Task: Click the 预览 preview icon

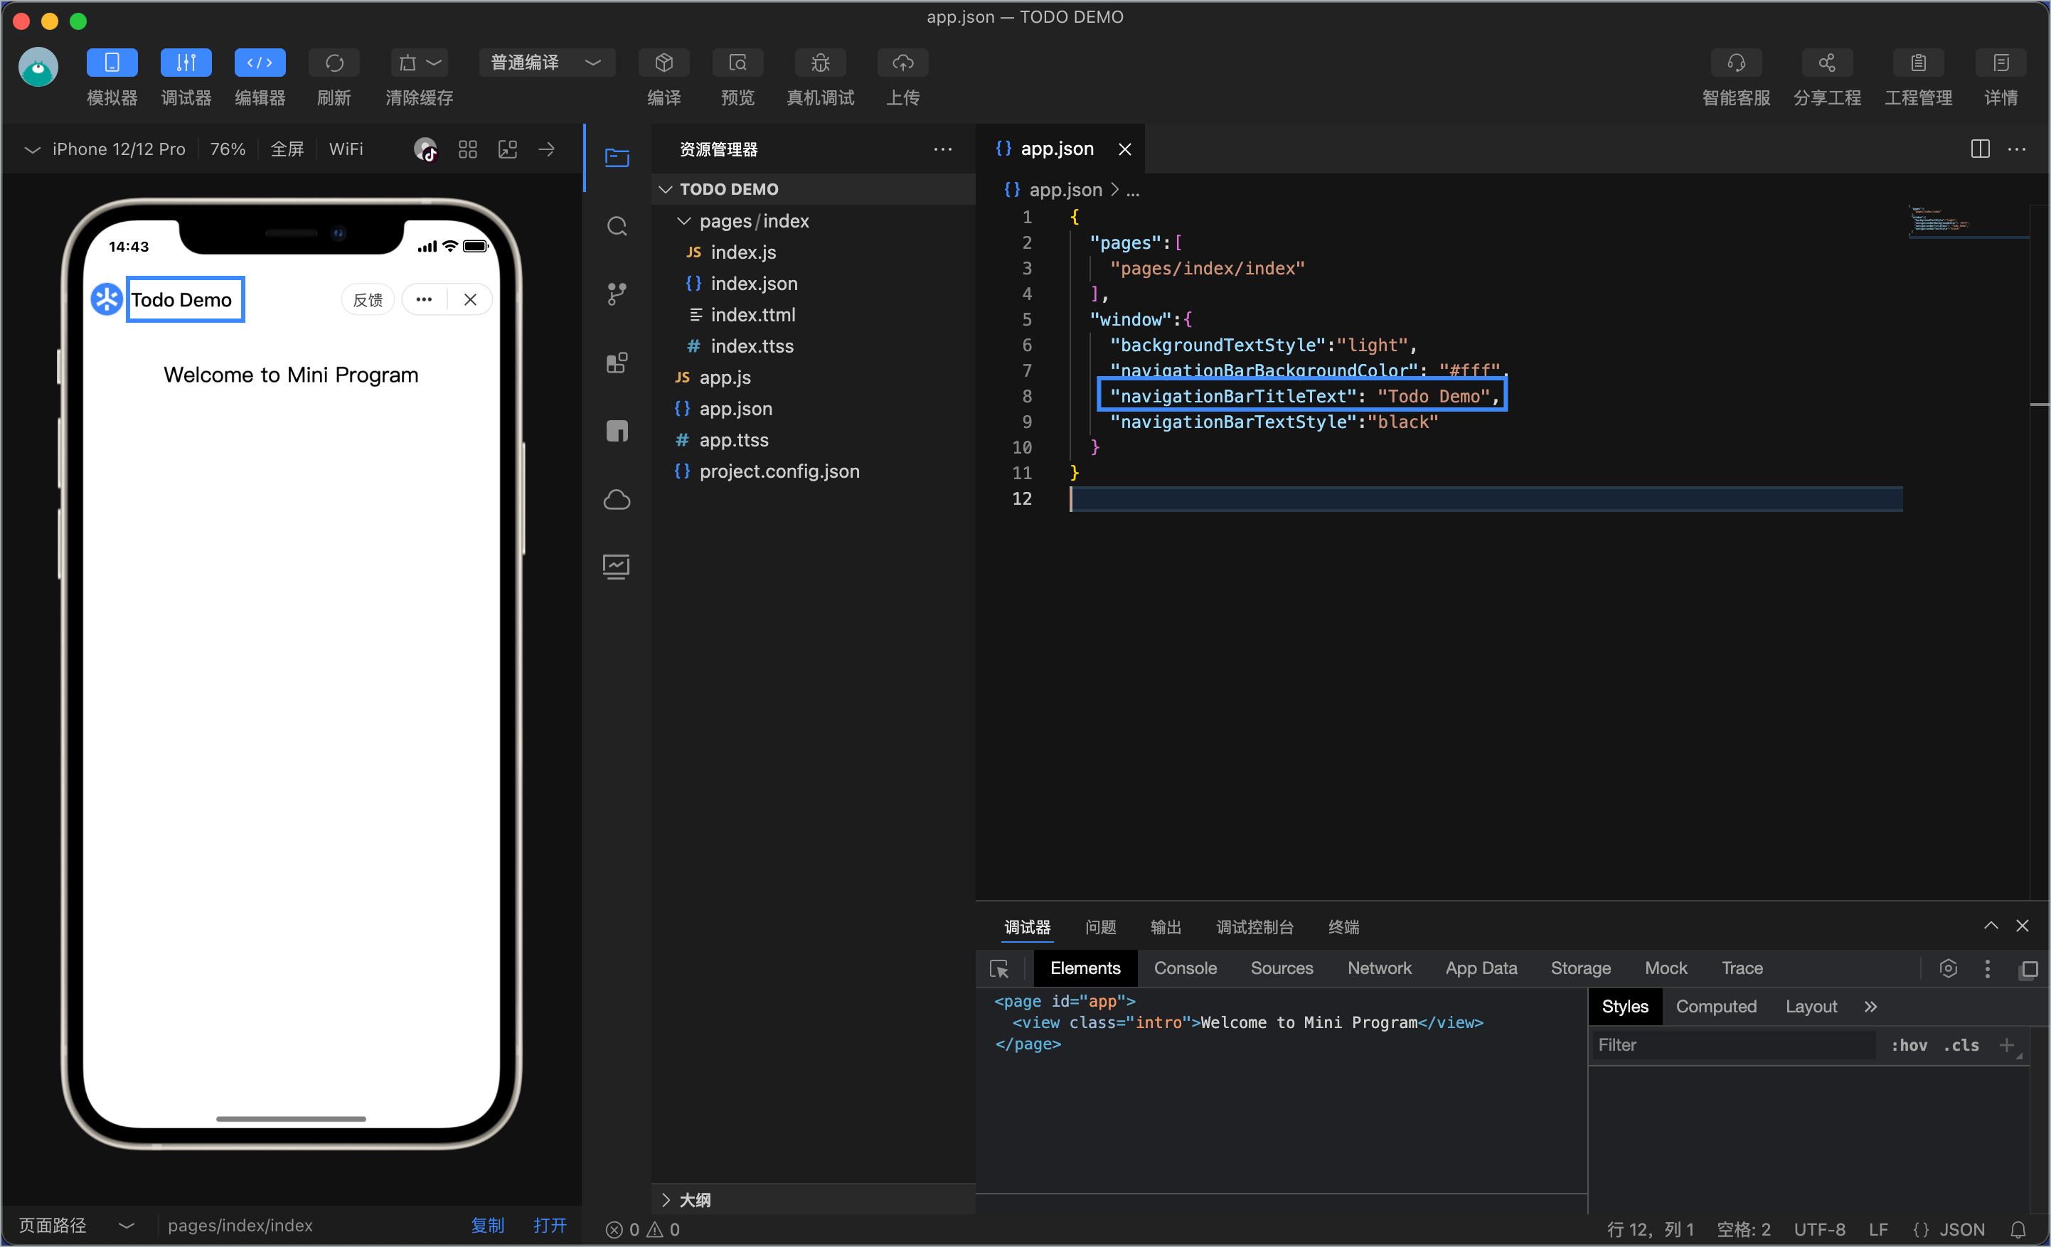Action: click(737, 63)
